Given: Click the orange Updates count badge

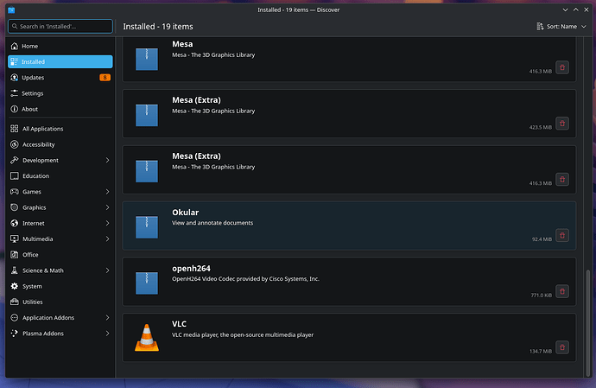Looking at the screenshot, I should point(105,78).
